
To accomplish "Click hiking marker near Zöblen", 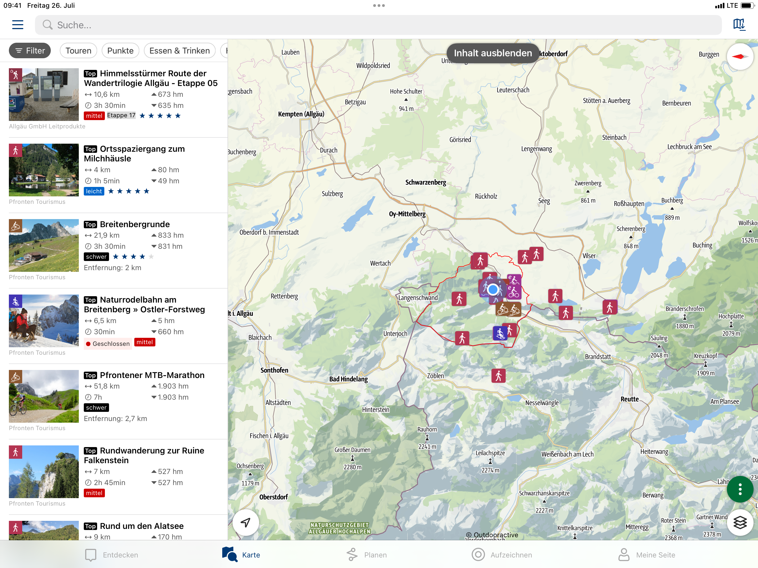I will point(498,376).
